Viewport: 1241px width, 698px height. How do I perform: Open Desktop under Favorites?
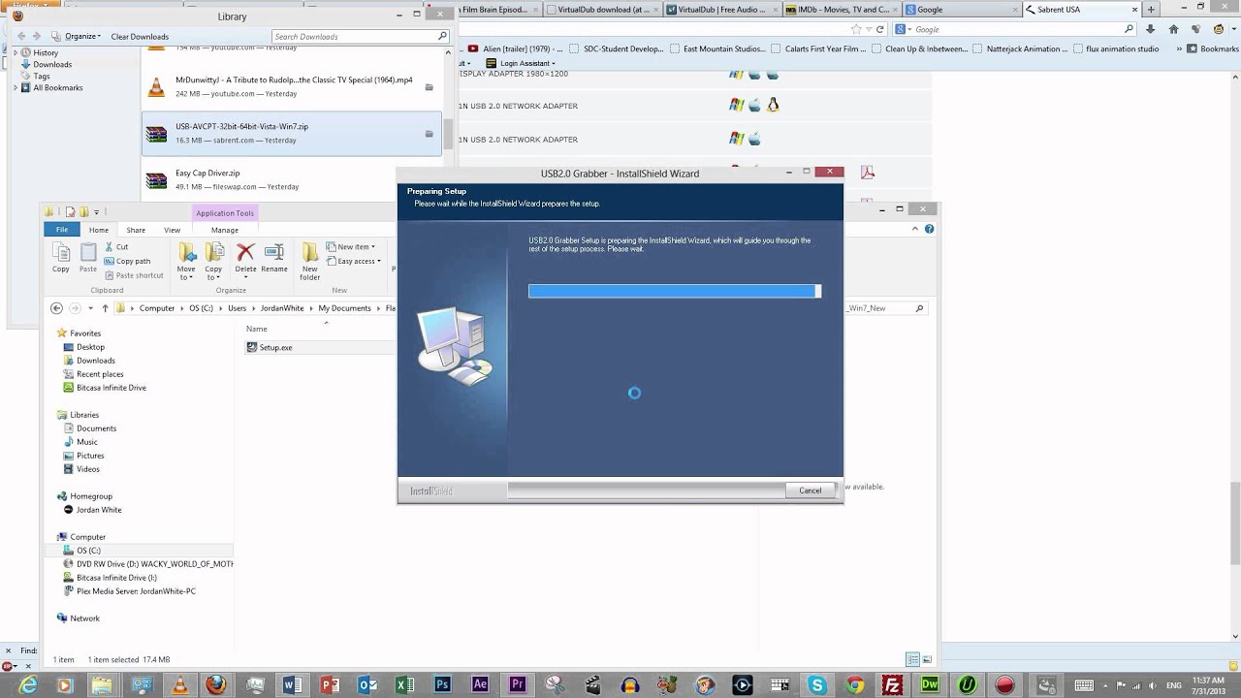coord(90,347)
